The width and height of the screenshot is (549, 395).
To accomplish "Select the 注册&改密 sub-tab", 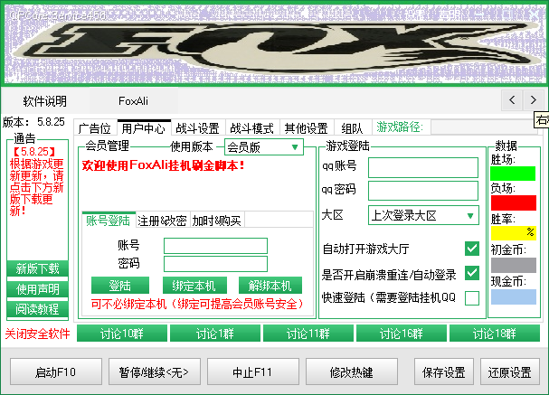I will [x=163, y=221].
